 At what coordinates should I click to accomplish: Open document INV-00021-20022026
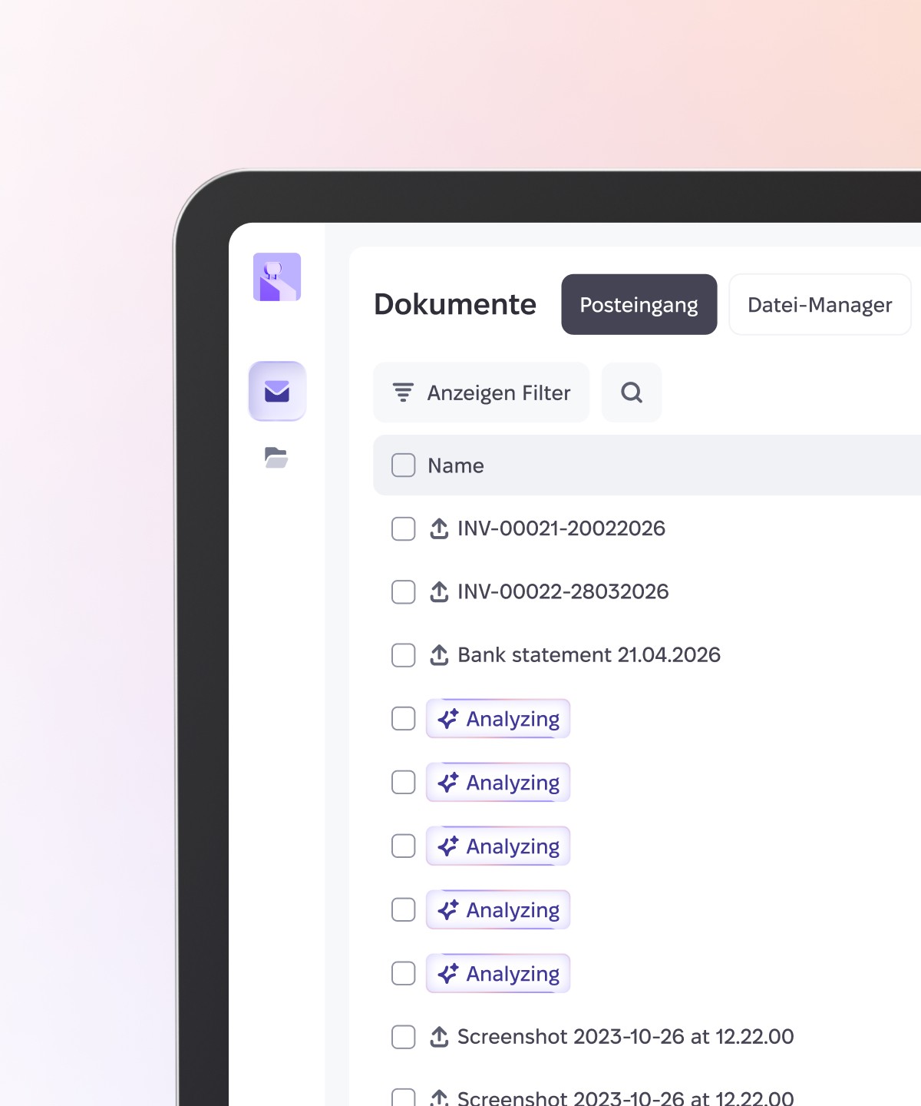point(562,528)
